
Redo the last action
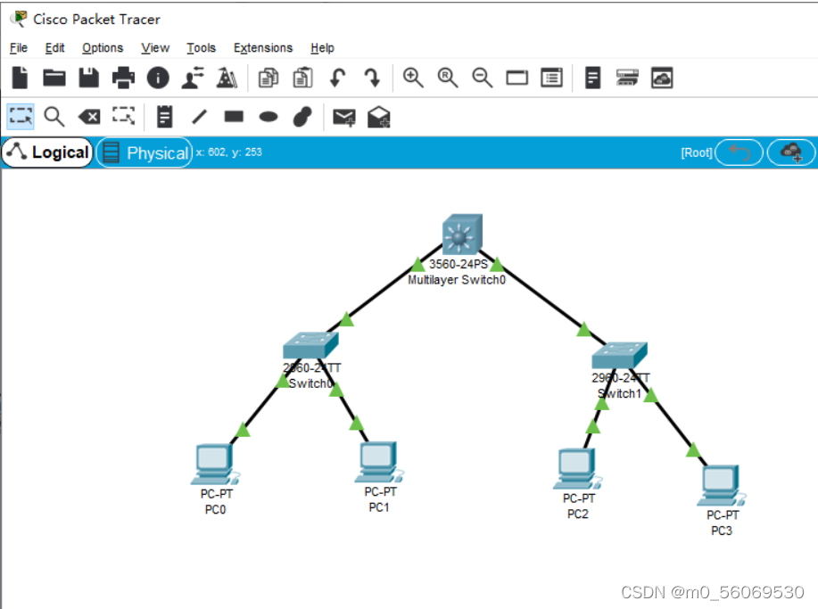point(373,78)
